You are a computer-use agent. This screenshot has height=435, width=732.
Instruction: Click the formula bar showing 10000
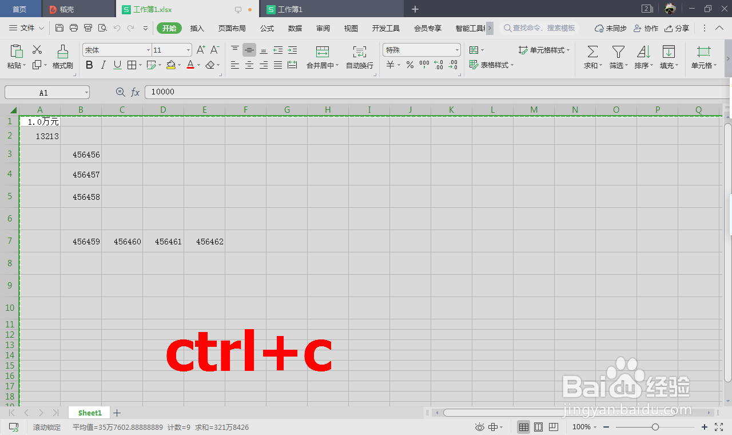(x=437, y=92)
